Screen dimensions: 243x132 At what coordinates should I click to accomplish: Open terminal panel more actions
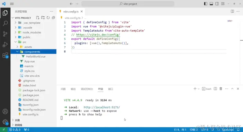click(x=226, y=89)
